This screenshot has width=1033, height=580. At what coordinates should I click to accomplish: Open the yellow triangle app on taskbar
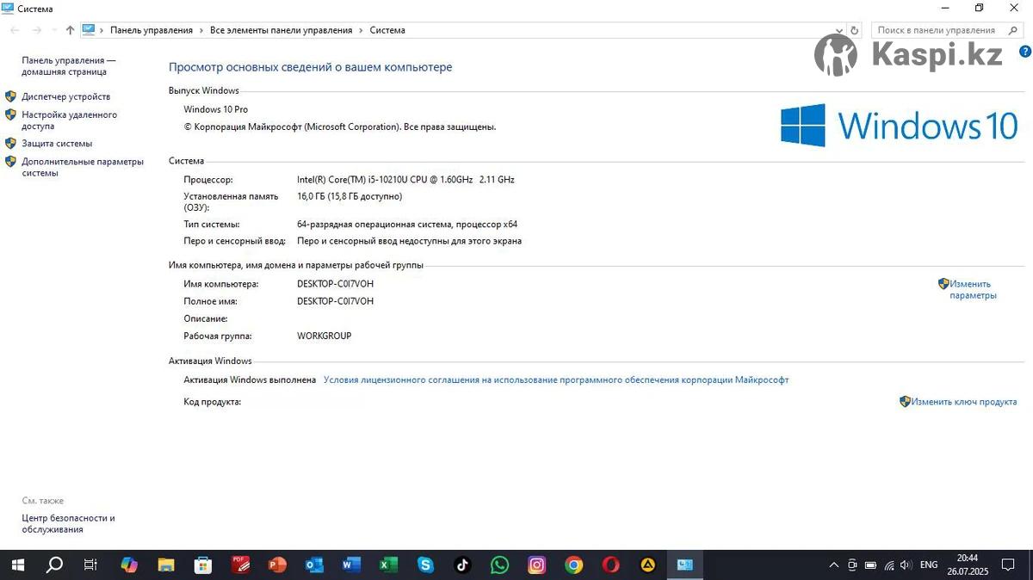(648, 565)
